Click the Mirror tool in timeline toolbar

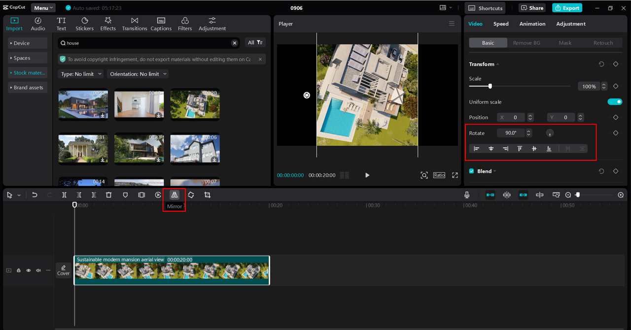pyautogui.click(x=175, y=195)
